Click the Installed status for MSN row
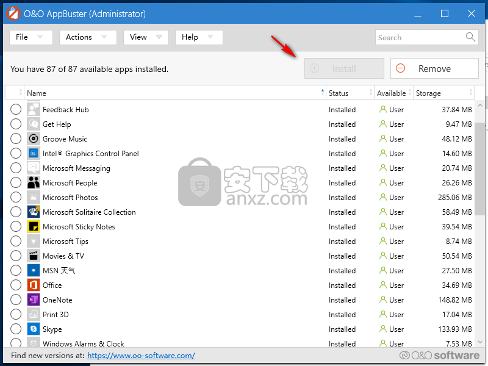Image resolution: width=488 pixels, height=366 pixels. point(342,270)
